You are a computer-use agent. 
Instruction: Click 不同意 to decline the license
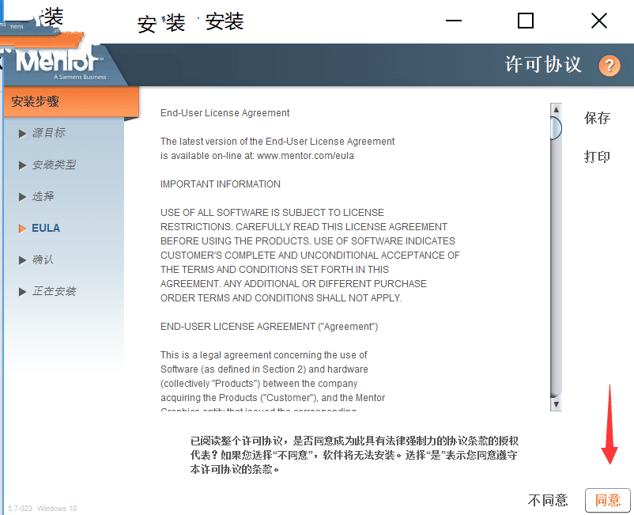548,501
